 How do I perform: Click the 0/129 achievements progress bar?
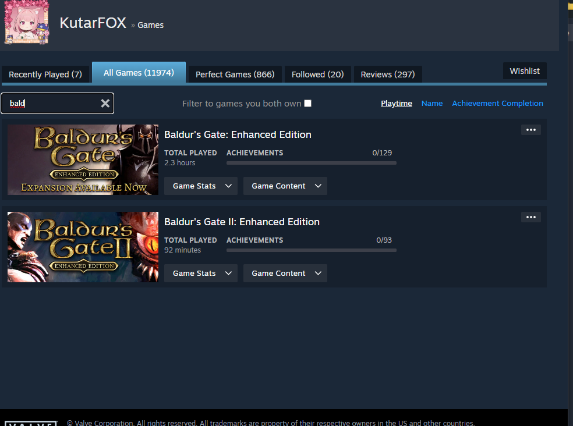click(x=312, y=163)
